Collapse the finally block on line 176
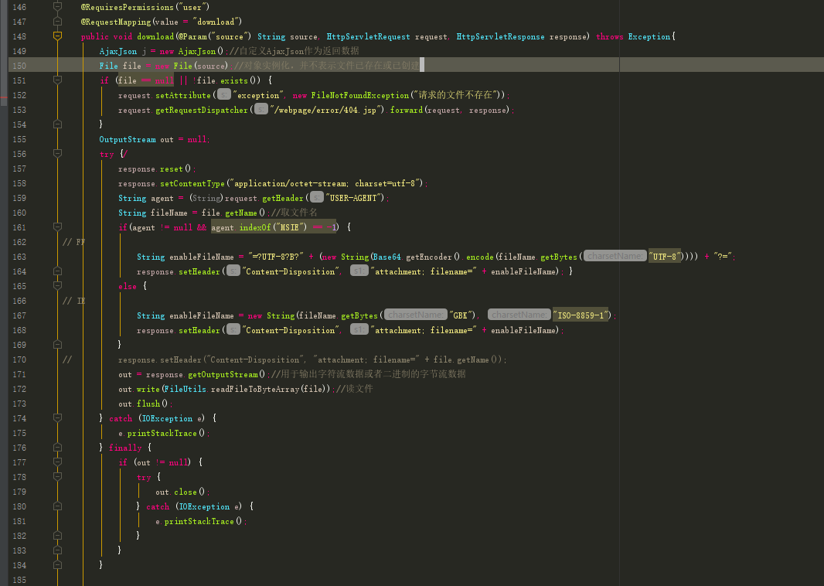Image resolution: width=824 pixels, height=586 pixels. click(x=58, y=448)
